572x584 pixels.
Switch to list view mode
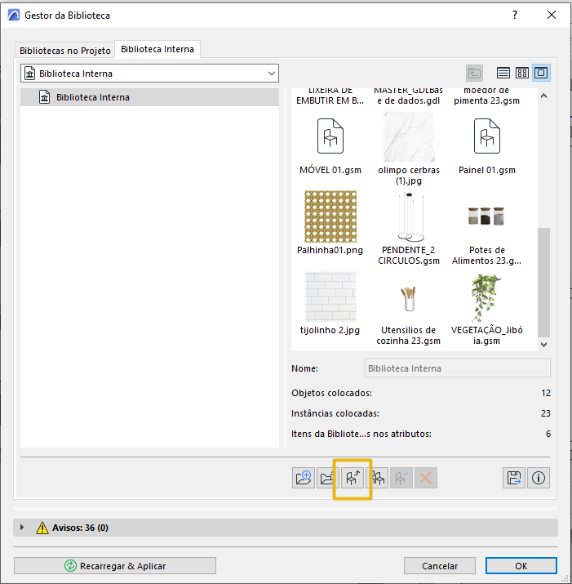[x=503, y=73]
